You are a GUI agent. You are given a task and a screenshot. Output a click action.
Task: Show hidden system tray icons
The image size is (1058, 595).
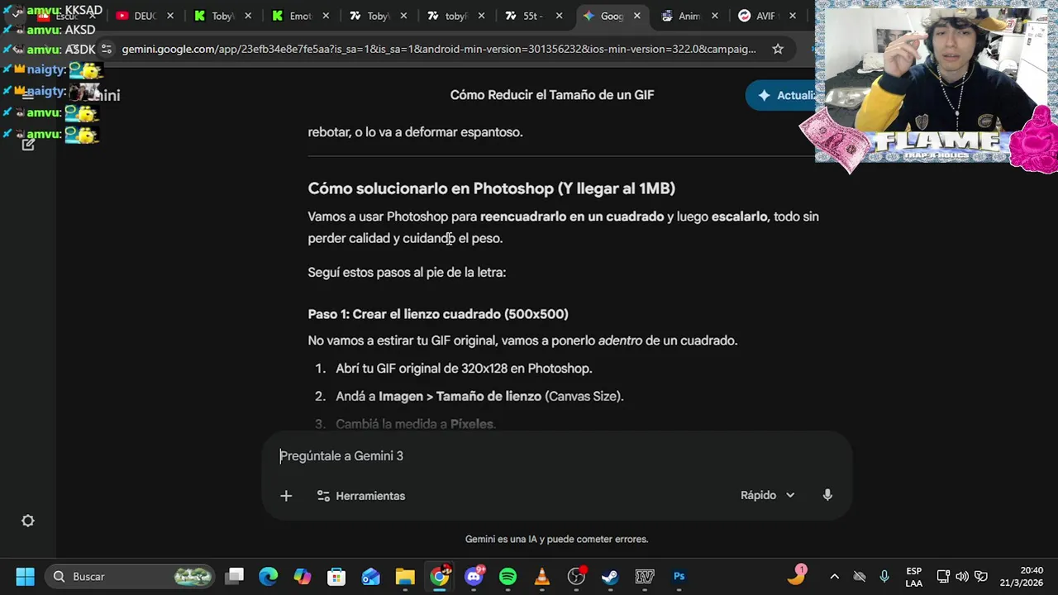[834, 576]
